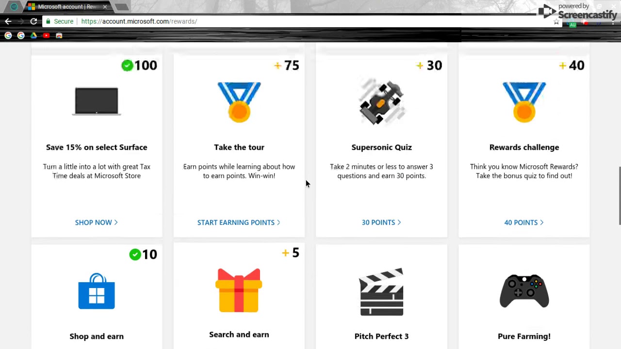
Task: Click Think you know Microsoft Rewards description
Action: tap(524, 171)
